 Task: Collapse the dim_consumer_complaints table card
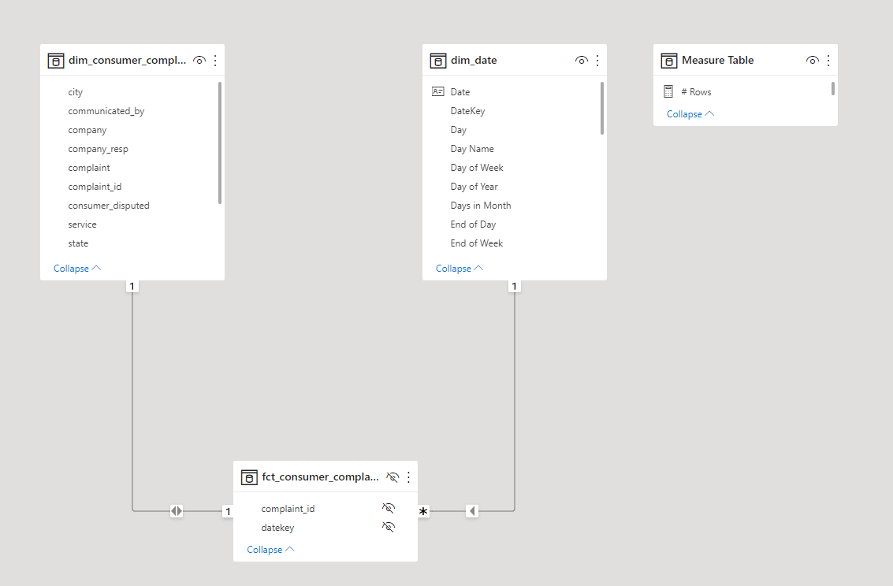pos(76,269)
